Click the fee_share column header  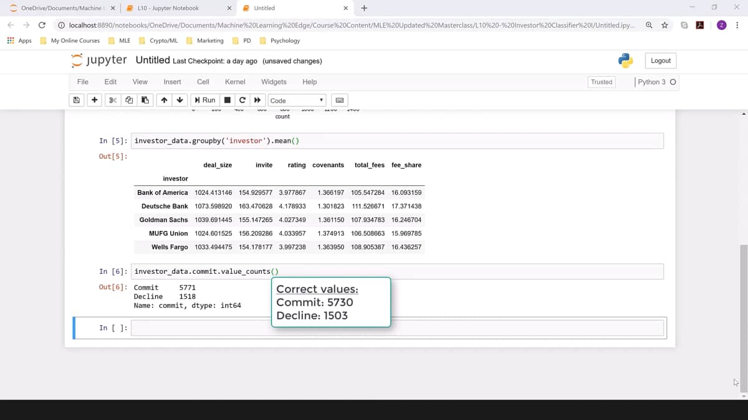[x=406, y=165]
